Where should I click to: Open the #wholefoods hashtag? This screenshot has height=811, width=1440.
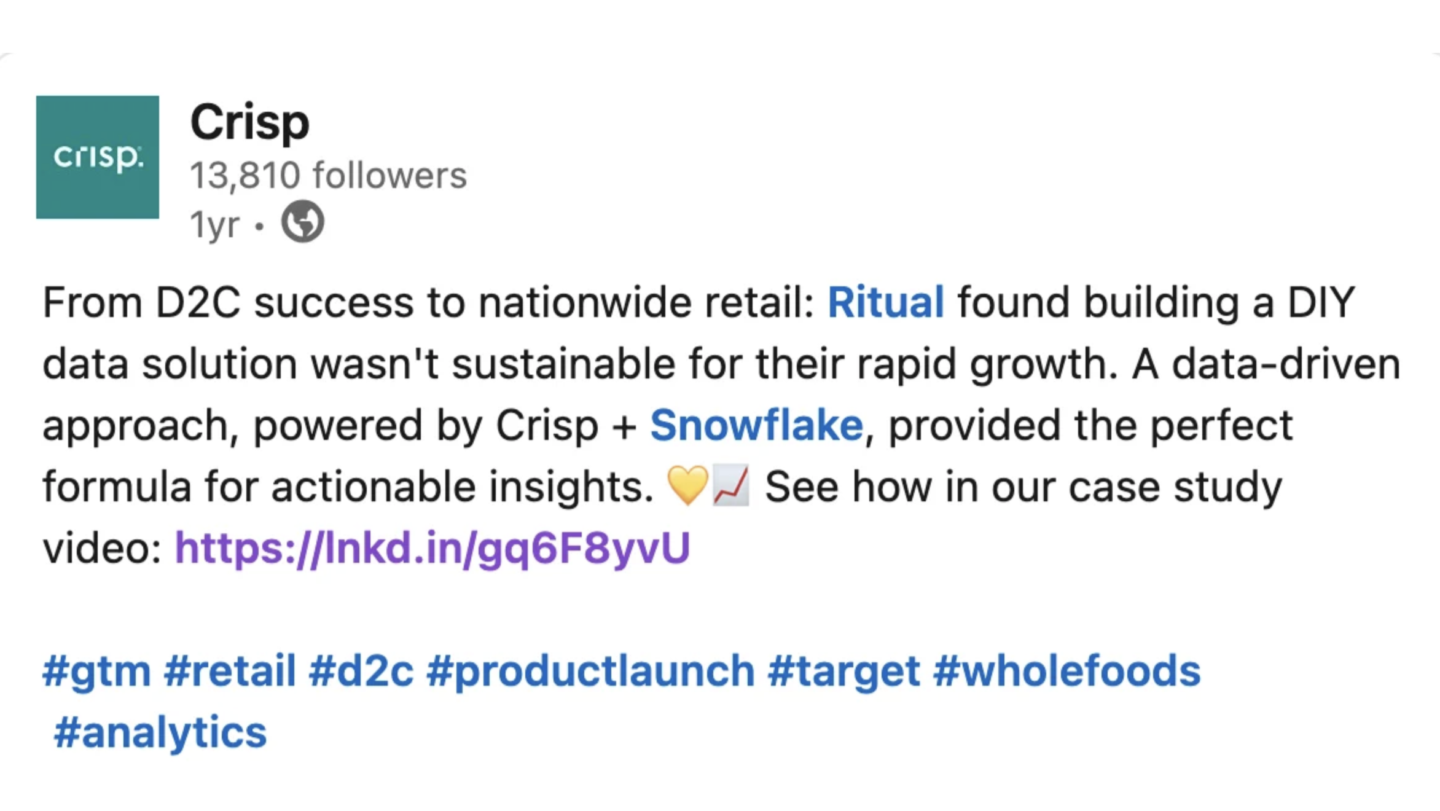click(x=1066, y=671)
